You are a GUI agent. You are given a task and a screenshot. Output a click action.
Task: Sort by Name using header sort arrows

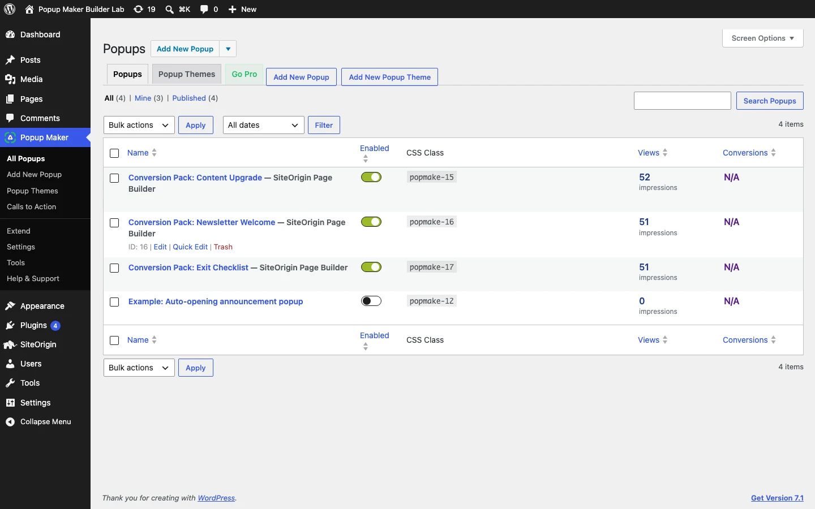[155, 153]
